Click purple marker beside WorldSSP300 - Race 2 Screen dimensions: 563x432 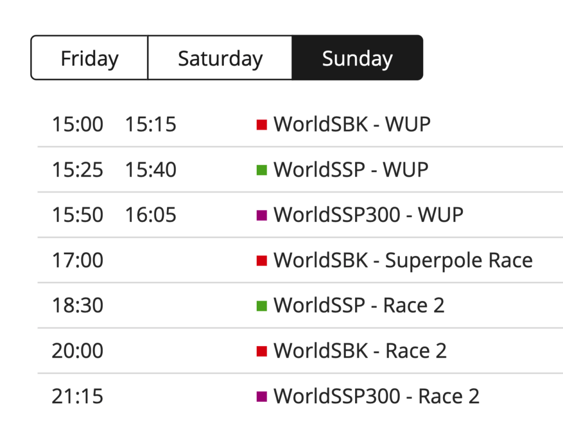point(262,396)
